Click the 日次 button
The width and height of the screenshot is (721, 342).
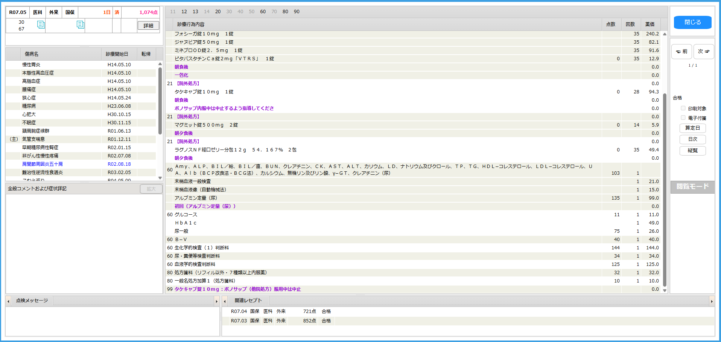tap(692, 139)
